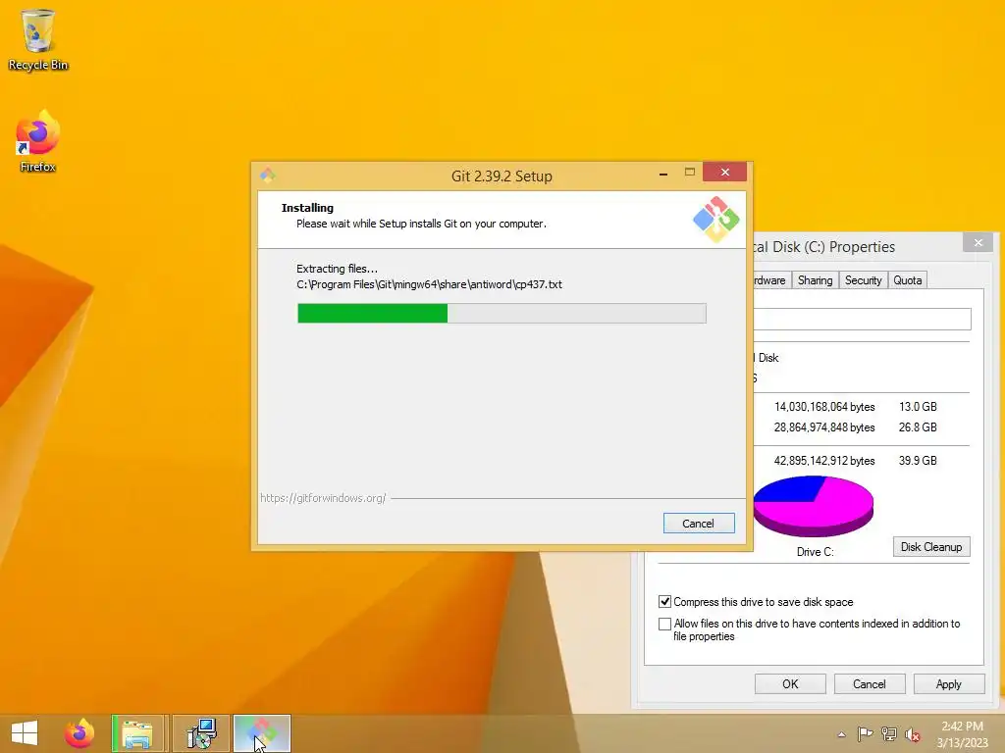Click the Git logo in setup title bar

pos(268,175)
